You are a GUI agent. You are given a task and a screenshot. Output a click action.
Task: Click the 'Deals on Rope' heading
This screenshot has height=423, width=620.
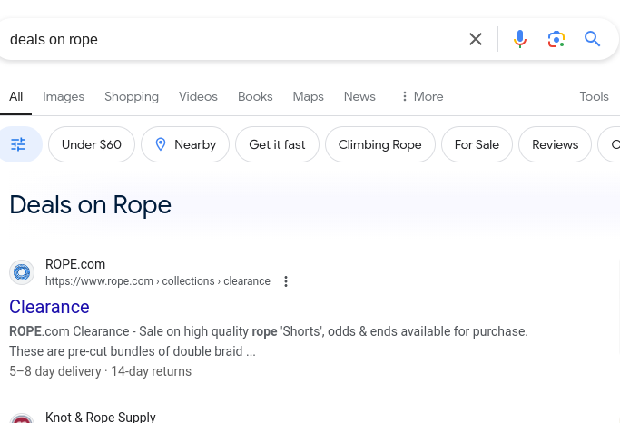pyautogui.click(x=91, y=205)
